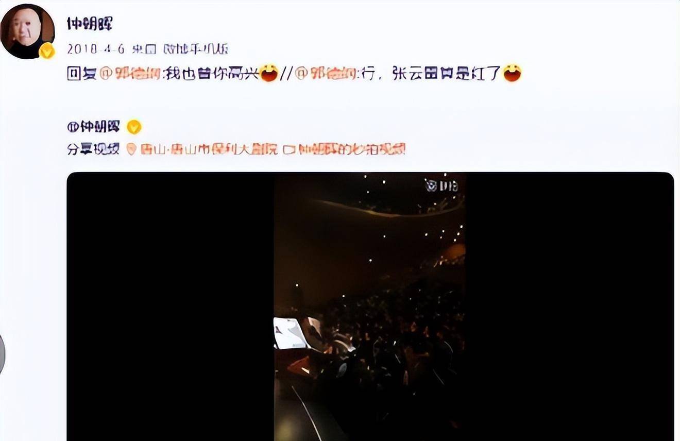The width and height of the screenshot is (680, 441).
Task: Click the location pin icon before 唐山
Action: pos(131,149)
